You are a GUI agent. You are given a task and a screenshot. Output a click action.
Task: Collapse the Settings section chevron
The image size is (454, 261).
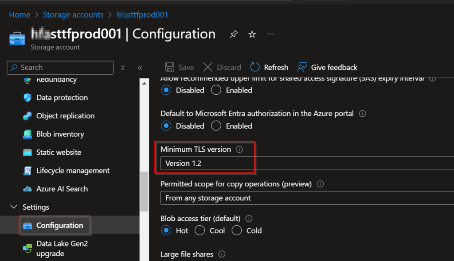(x=14, y=207)
